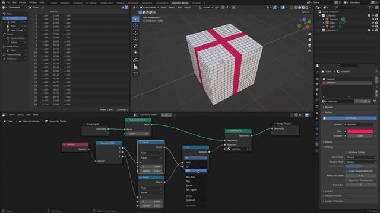Open the Output properties tab icon
Image resolution: width=380 pixels, height=213 pixels.
317,84
